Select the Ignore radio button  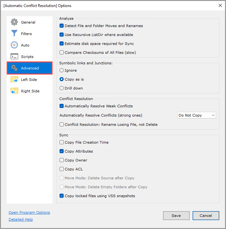click(x=61, y=70)
